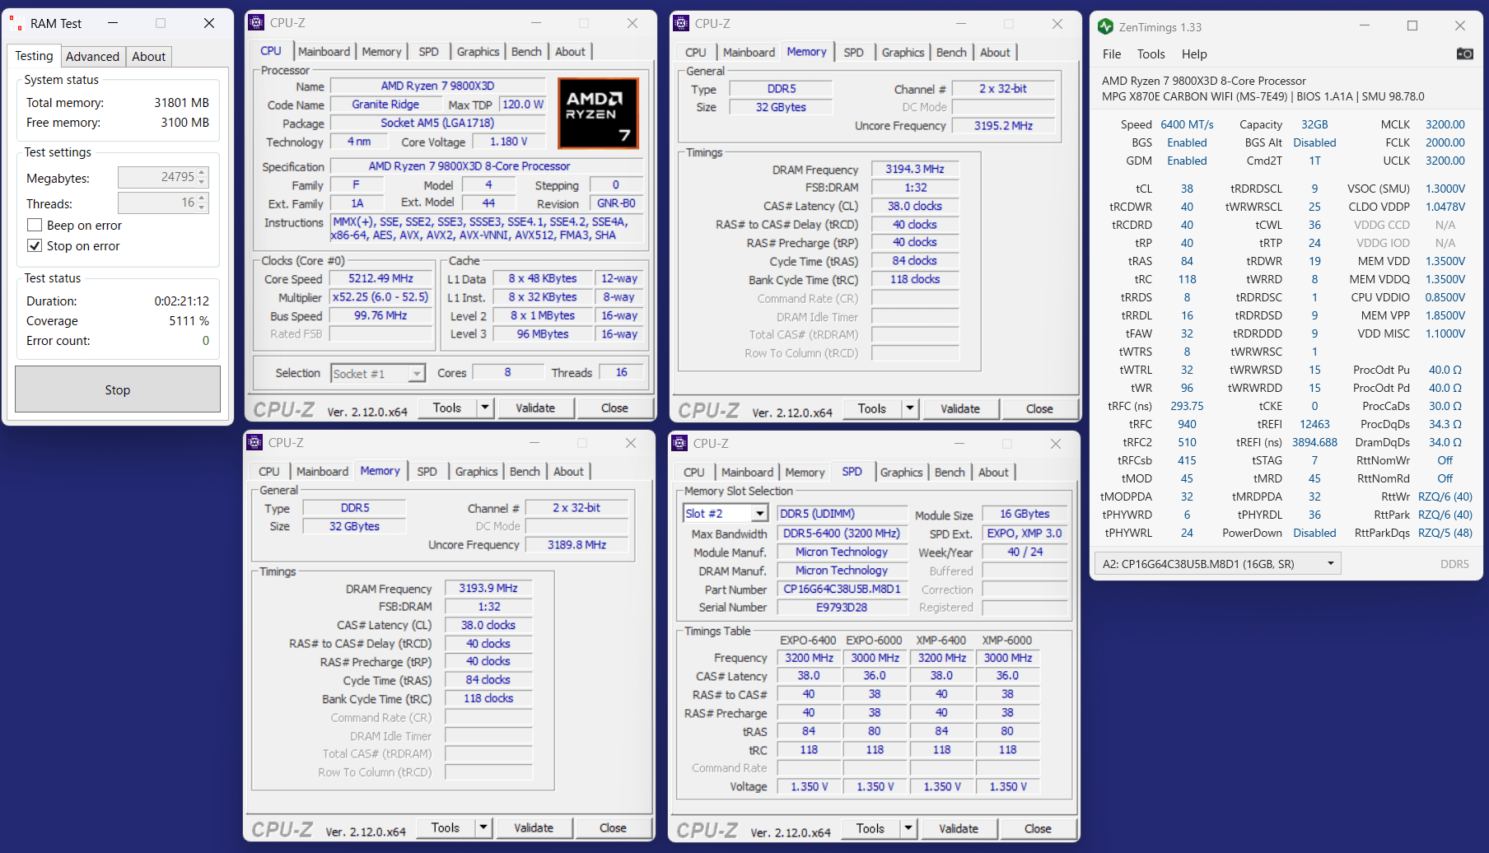Open the About tab in RAM Test
This screenshot has width=1489, height=853.
[x=148, y=57]
